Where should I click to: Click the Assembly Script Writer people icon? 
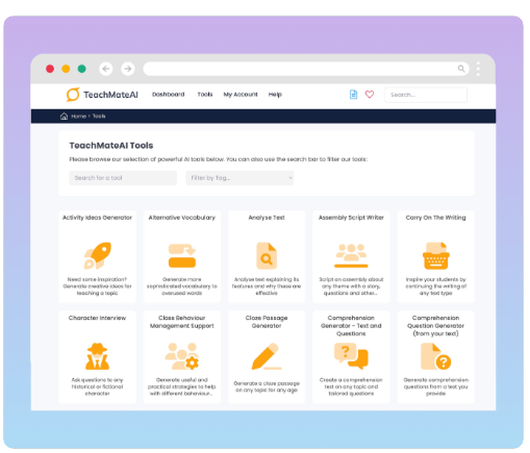(x=351, y=256)
